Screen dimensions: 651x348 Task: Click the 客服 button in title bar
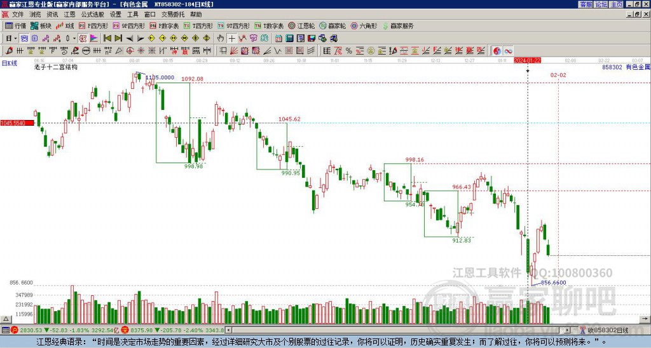click(x=586, y=4)
